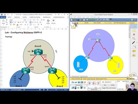Collapse the Word ribbon with the arrow

coord(67,27)
